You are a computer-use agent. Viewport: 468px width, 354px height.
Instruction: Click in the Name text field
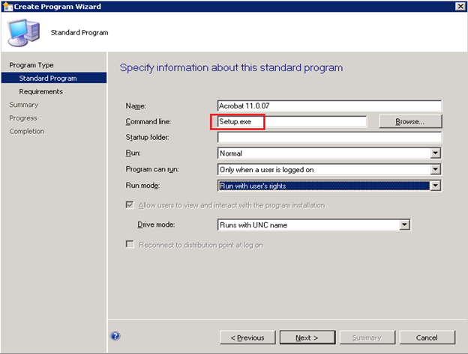coord(329,106)
